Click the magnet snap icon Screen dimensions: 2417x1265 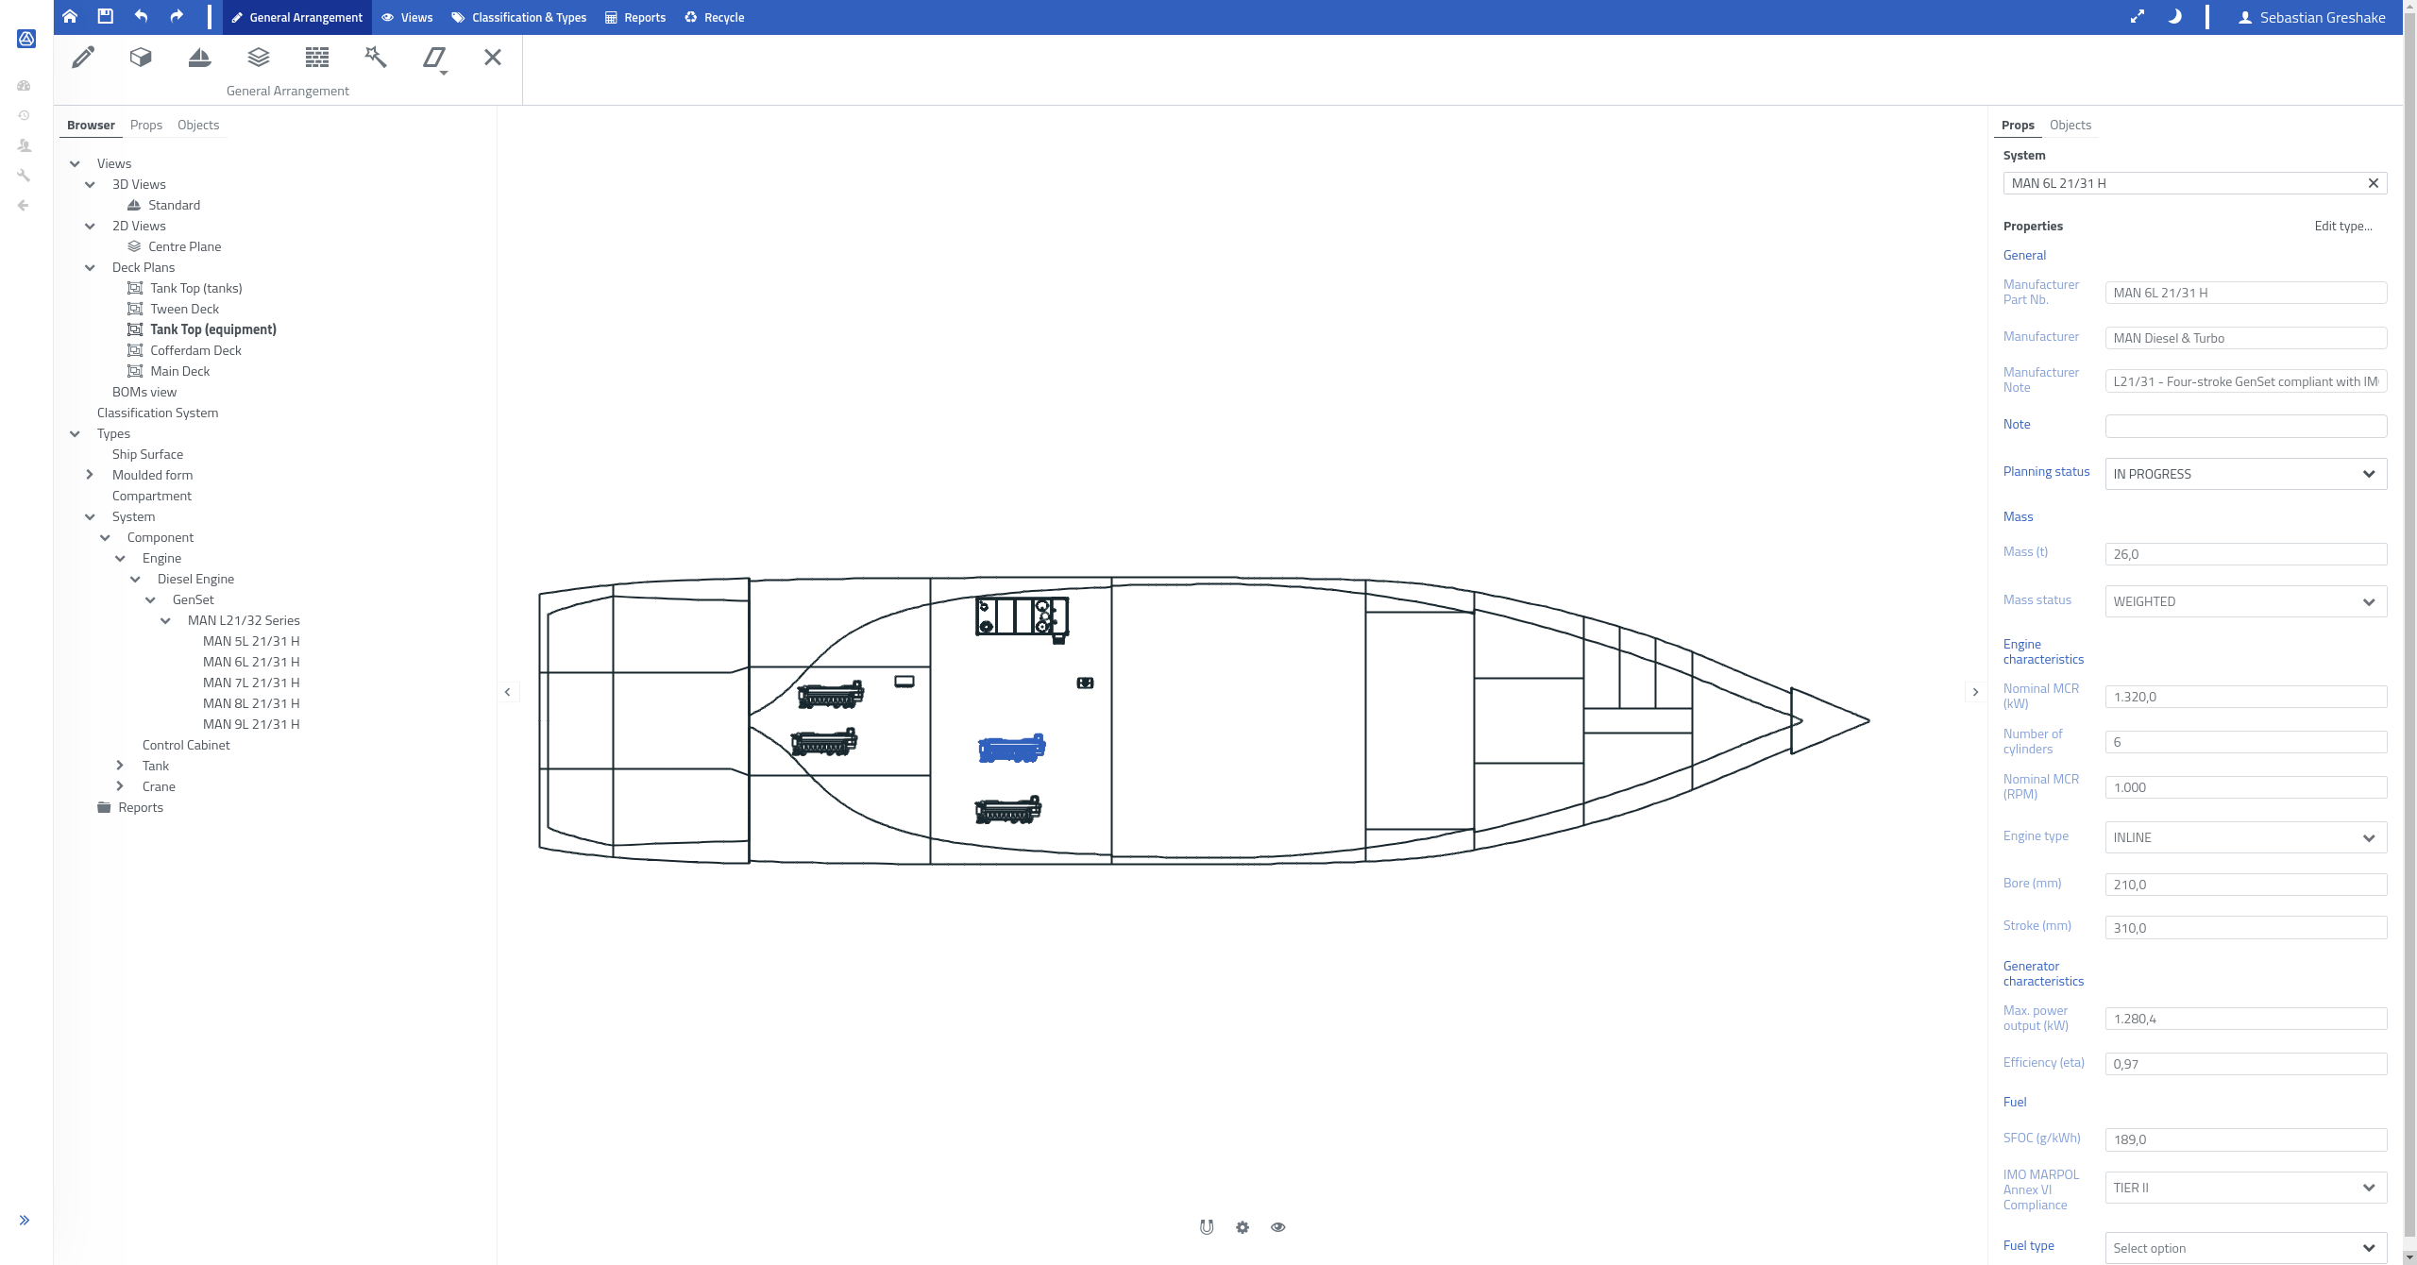tap(1207, 1227)
